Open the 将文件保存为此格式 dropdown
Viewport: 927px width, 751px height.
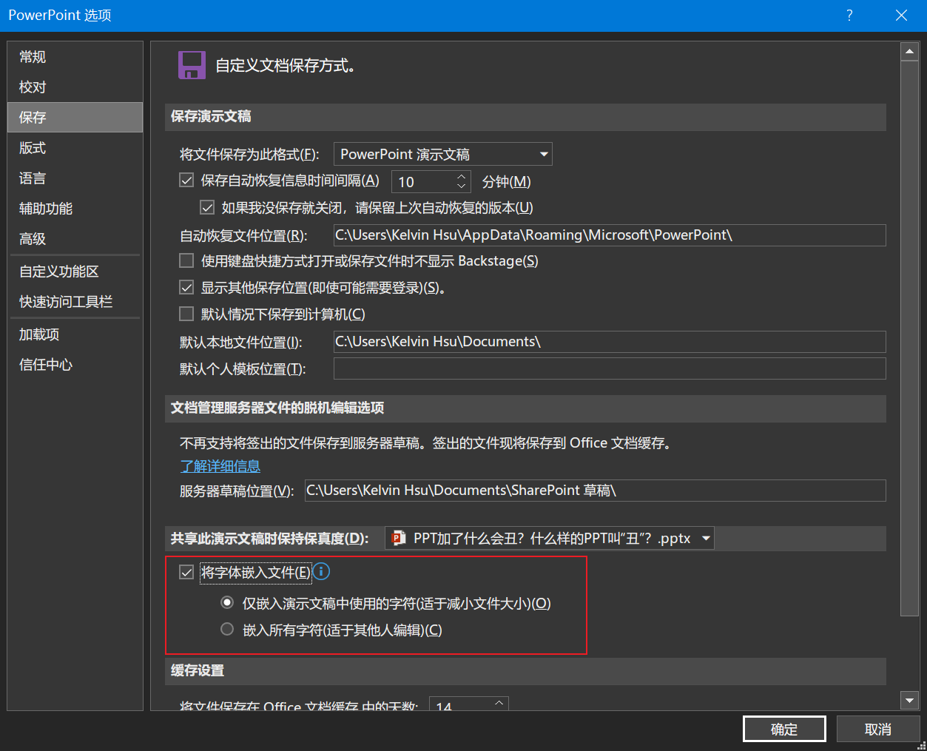442,154
